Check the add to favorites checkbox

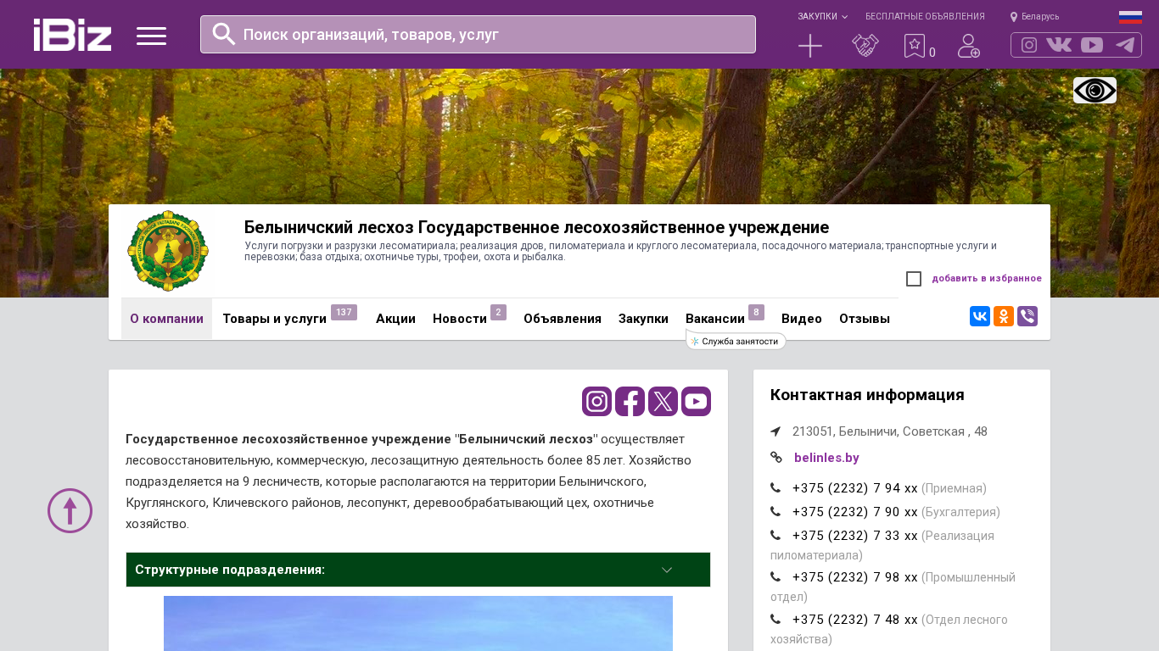pos(914,279)
